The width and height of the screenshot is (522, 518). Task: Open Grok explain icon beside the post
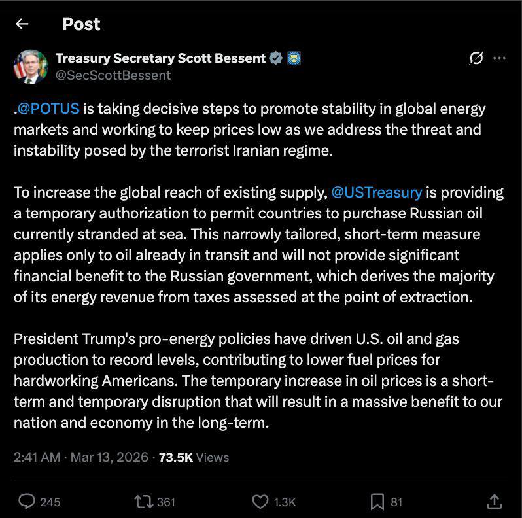click(476, 58)
